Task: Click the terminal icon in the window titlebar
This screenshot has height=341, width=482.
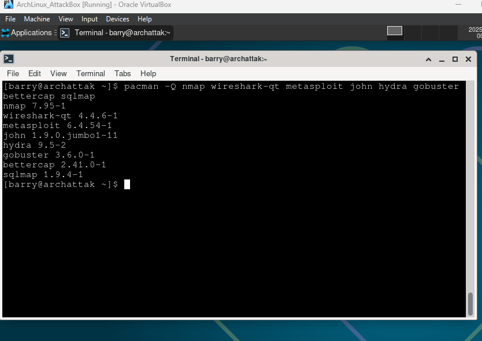Action: coord(9,59)
